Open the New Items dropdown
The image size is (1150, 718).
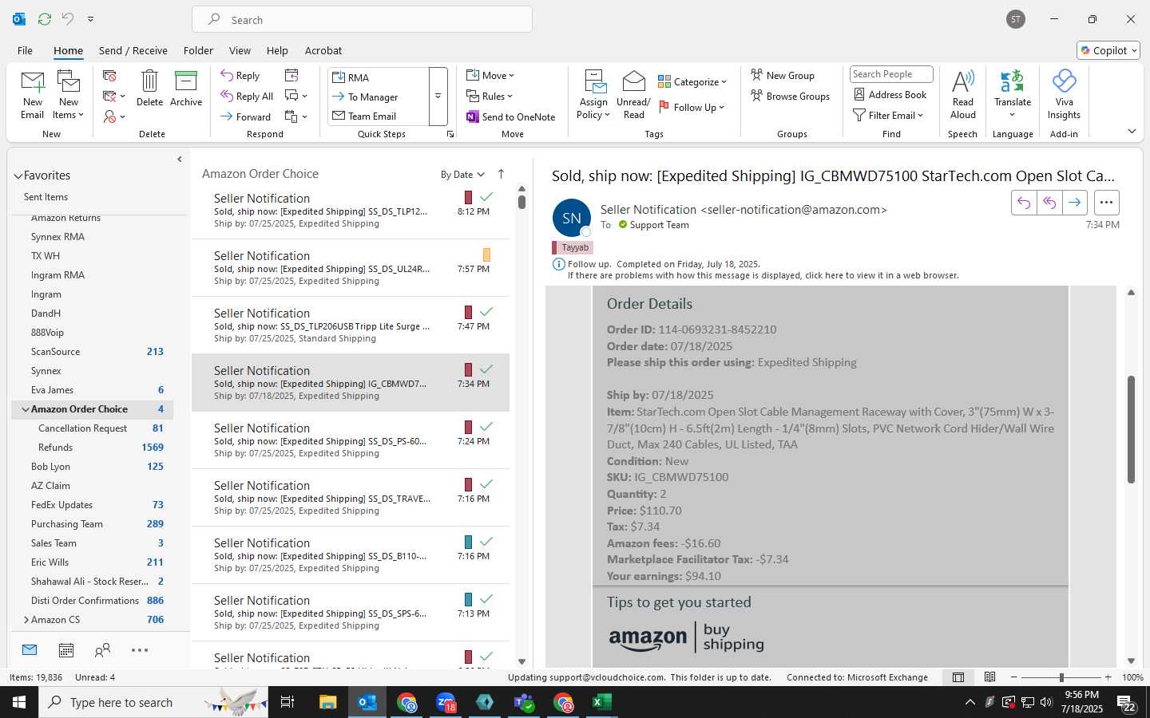click(69, 95)
